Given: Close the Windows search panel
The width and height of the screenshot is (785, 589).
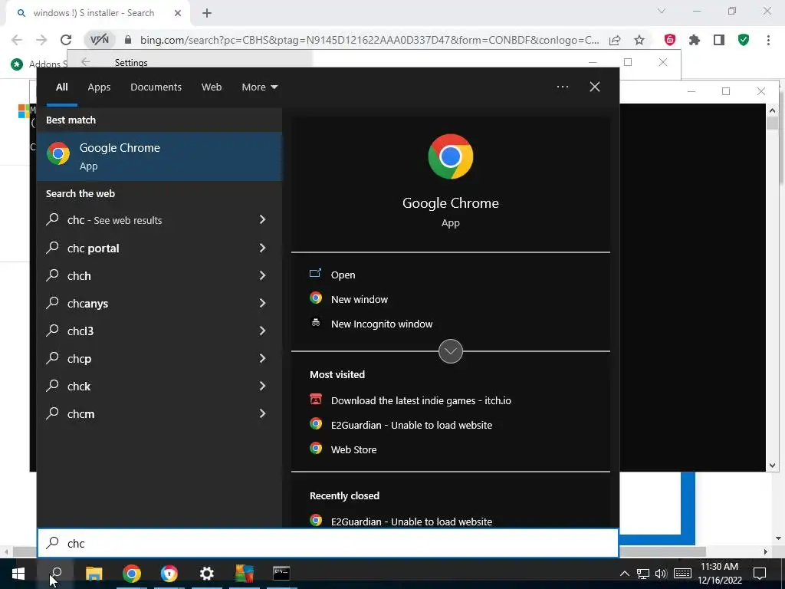Looking at the screenshot, I should [x=595, y=87].
